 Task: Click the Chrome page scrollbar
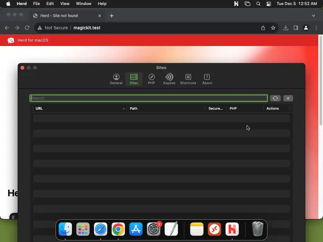[320, 80]
